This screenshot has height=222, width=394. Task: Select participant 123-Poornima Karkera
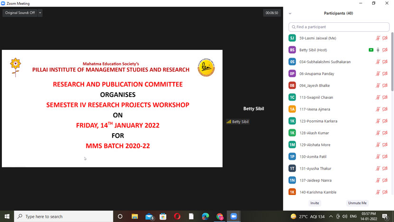[x=338, y=121]
